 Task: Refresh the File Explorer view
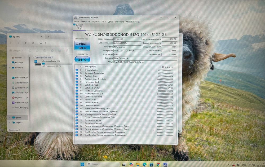33,43
